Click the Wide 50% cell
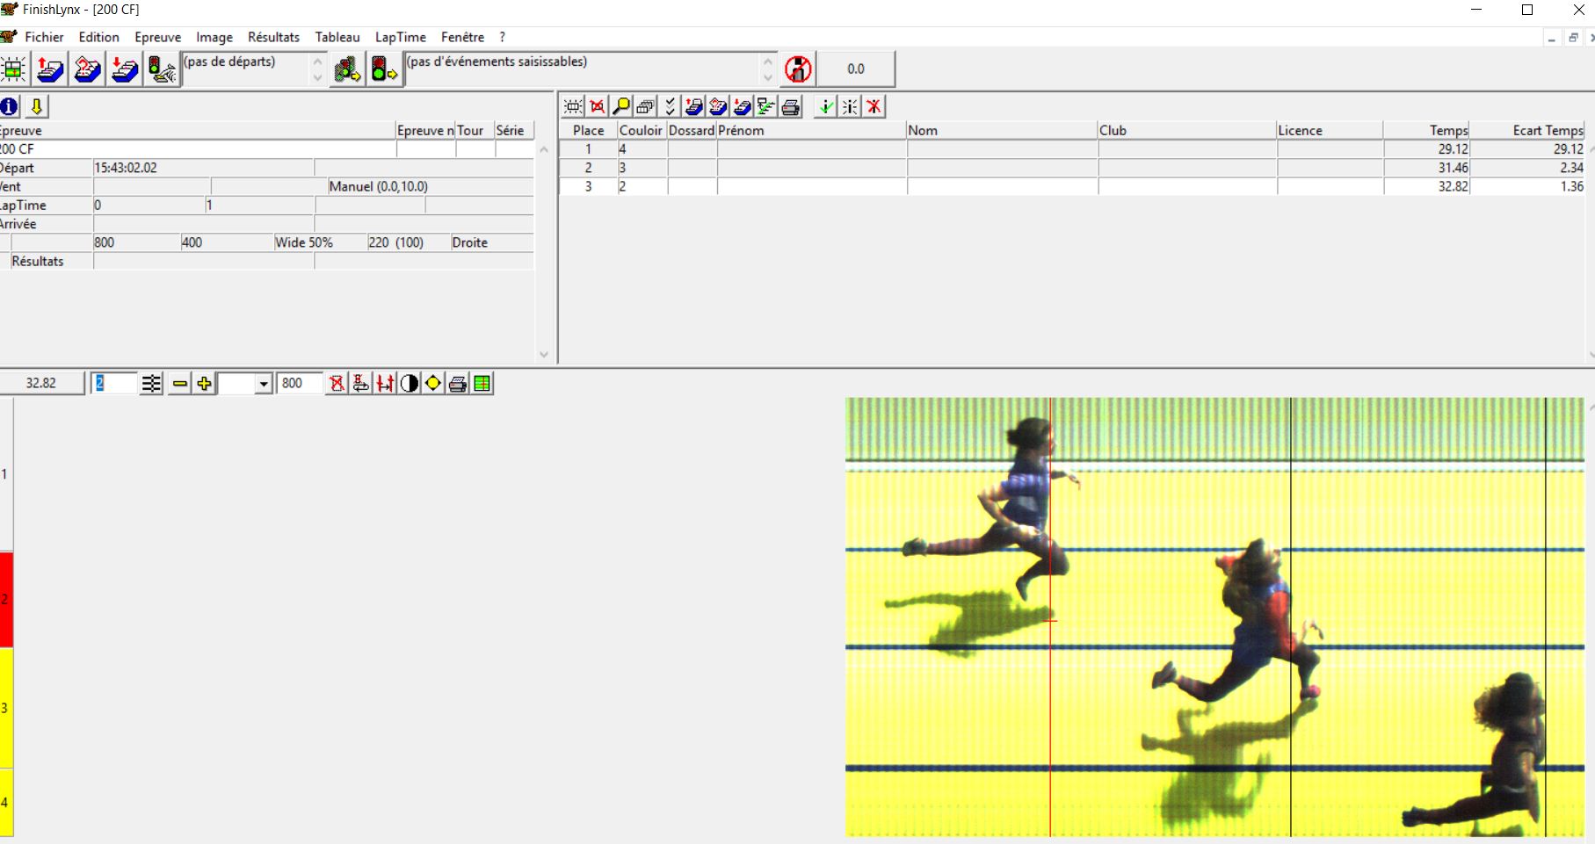The height and width of the screenshot is (844, 1595). (x=320, y=242)
